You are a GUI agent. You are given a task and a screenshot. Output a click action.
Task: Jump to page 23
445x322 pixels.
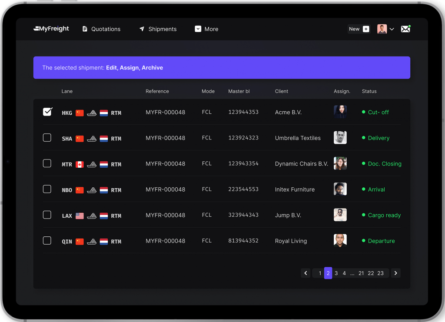click(380, 273)
